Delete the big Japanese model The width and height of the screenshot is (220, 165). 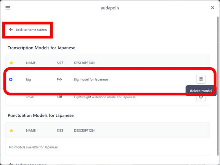click(x=201, y=79)
